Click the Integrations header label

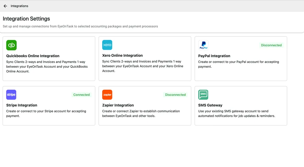click(19, 6)
